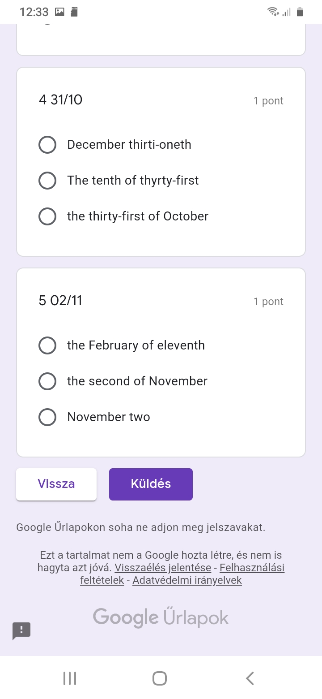Select "December thirti-oneth" option
Viewport: 322px width, 699px height.
point(47,145)
